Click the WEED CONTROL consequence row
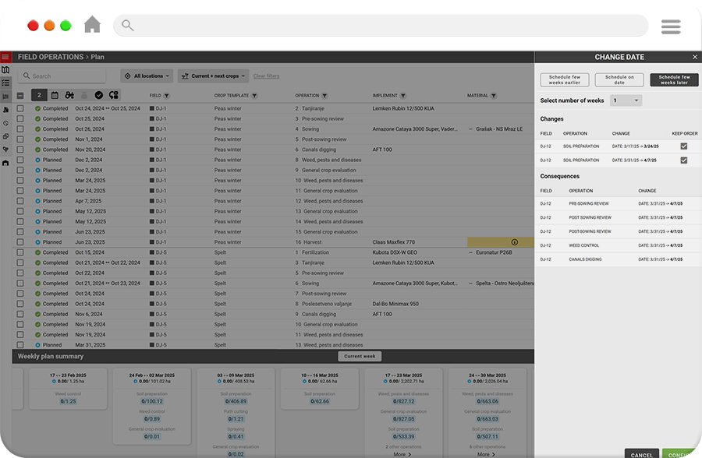Screen dimensions: 702x458 (x=619, y=245)
